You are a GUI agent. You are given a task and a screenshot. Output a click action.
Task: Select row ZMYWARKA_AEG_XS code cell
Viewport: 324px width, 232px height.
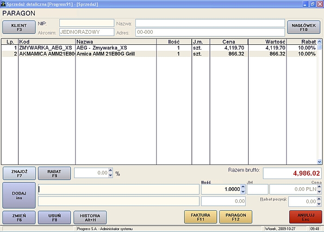click(x=47, y=48)
